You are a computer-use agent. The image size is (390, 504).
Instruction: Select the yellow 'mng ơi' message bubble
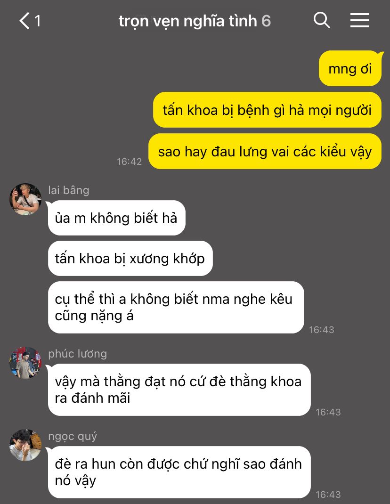(350, 68)
